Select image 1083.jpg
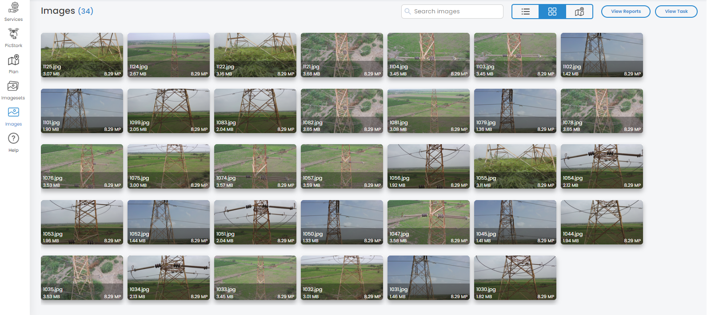 point(255,111)
